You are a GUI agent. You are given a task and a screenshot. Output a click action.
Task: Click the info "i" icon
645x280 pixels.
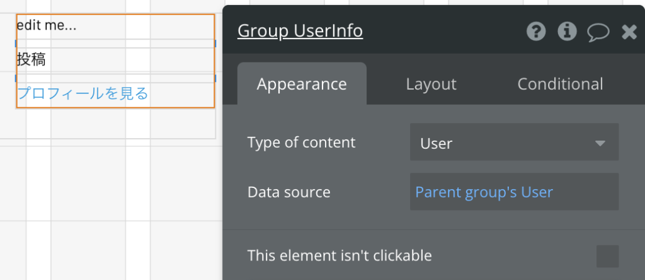click(x=568, y=32)
